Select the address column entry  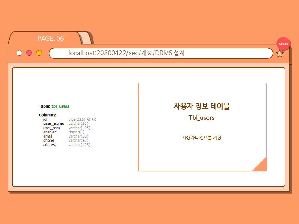50,145
